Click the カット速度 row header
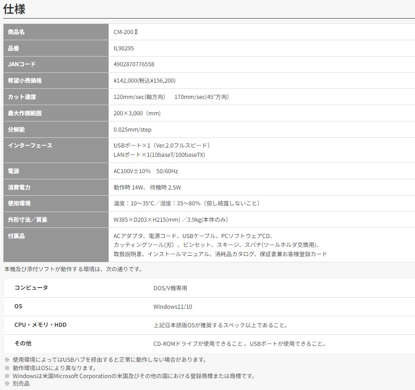This screenshot has height=390, width=415. pyautogui.click(x=22, y=97)
